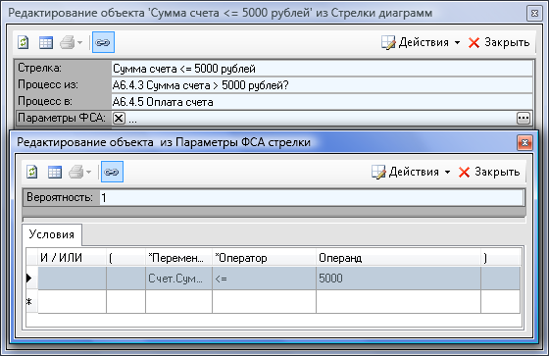Select the Условия tab
This screenshot has height=356, width=549.
[52, 234]
